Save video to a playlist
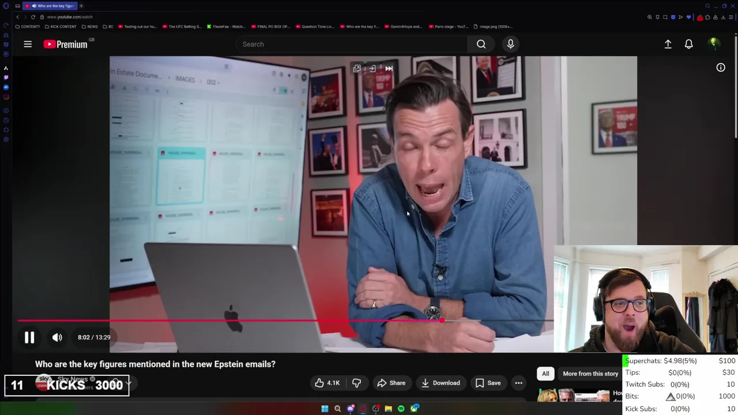This screenshot has height=415, width=738. tap(488, 383)
